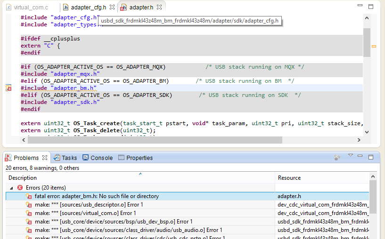Maximize the Problems panel

tap(371, 157)
